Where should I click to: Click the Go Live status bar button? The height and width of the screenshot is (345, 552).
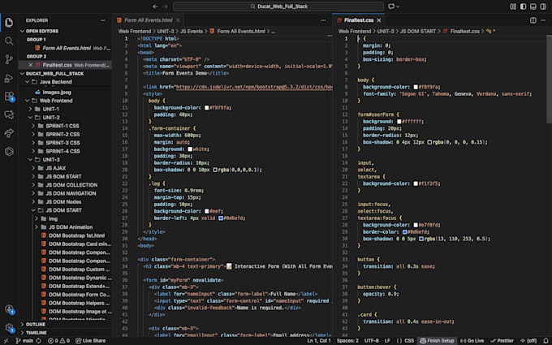click(472, 341)
